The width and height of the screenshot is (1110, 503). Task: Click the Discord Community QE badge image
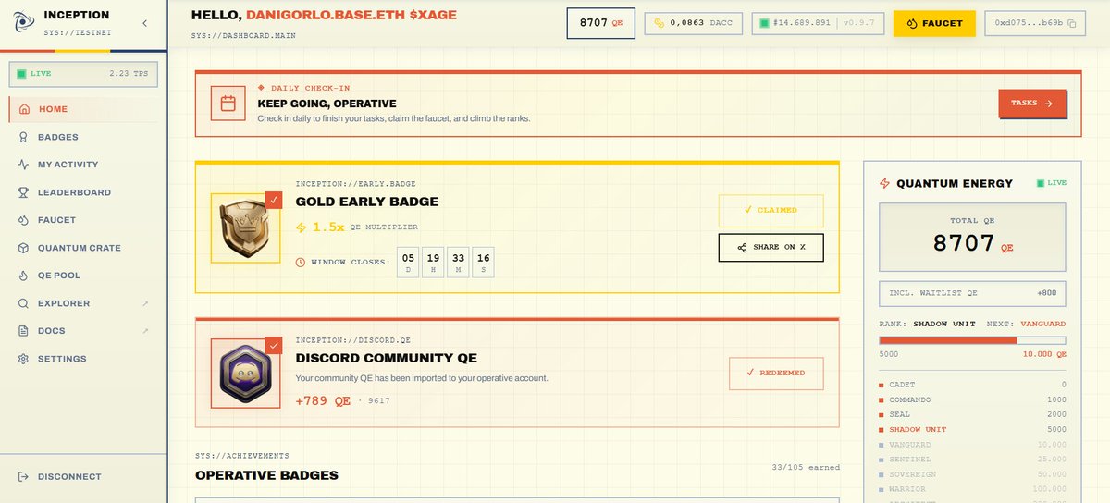pos(246,374)
